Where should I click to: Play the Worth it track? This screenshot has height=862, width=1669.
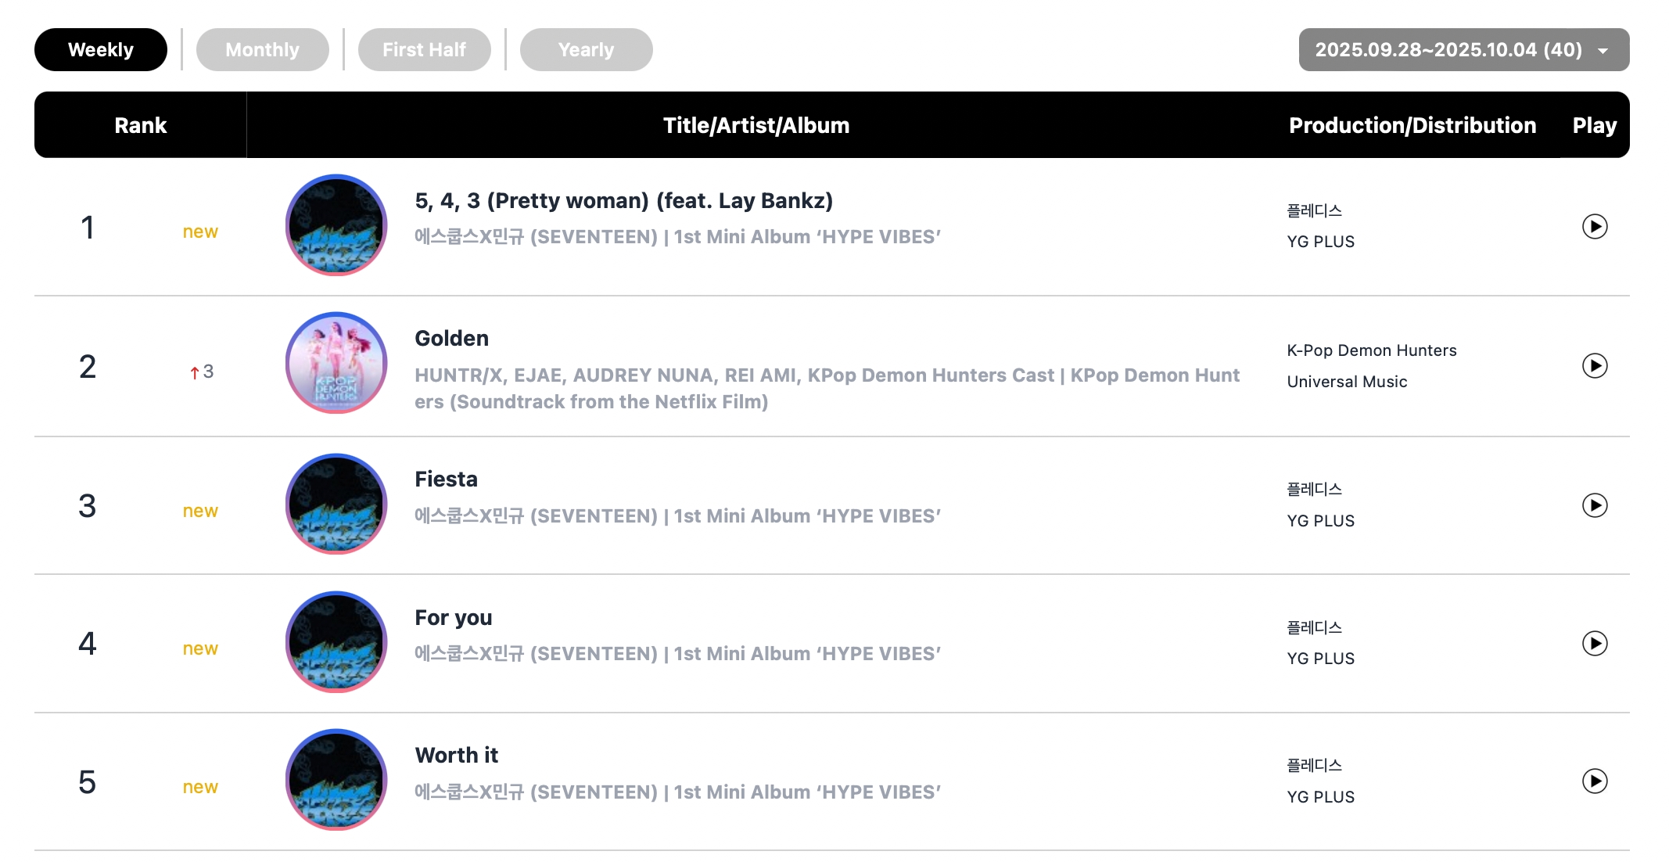(1594, 781)
